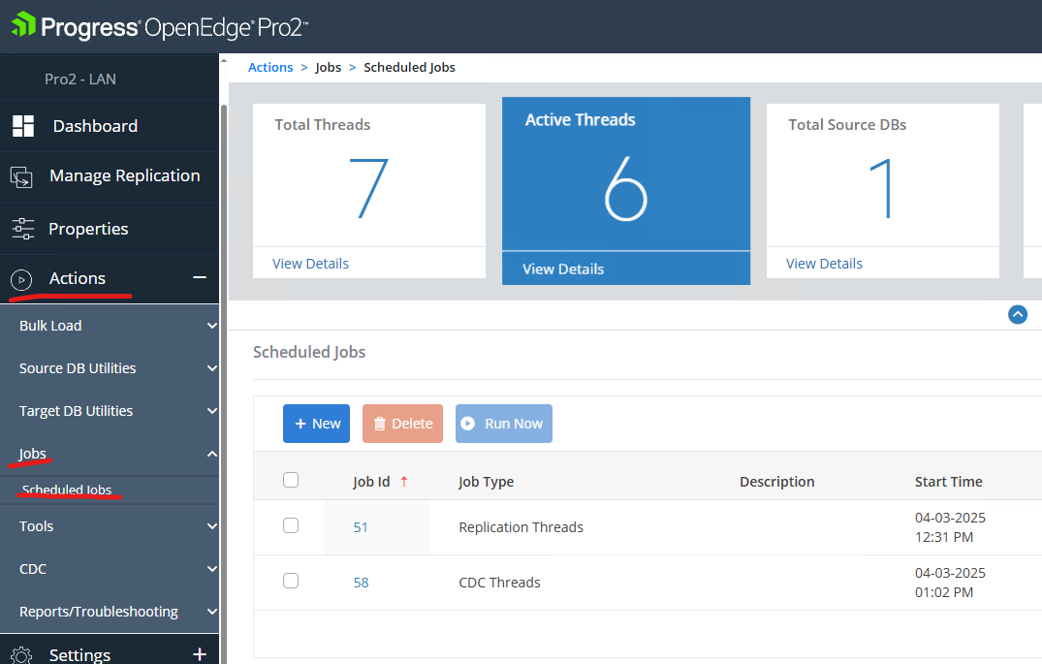The width and height of the screenshot is (1042, 664).
Task: Click the Progress logo icon
Action: pyautogui.click(x=23, y=24)
